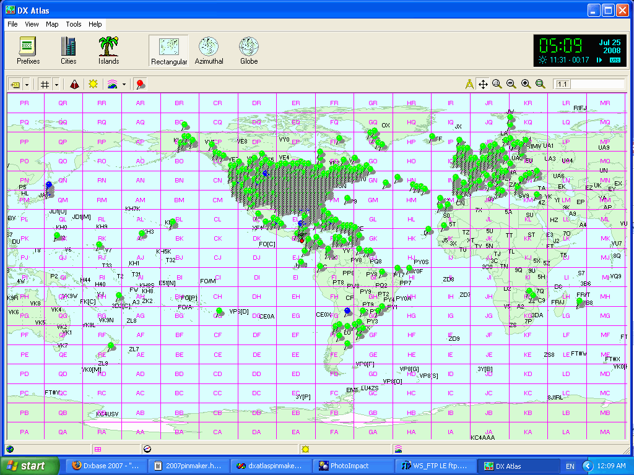Expand the ionosphere map dropdown arrow
This screenshot has height=475, width=634.
tap(124, 84)
